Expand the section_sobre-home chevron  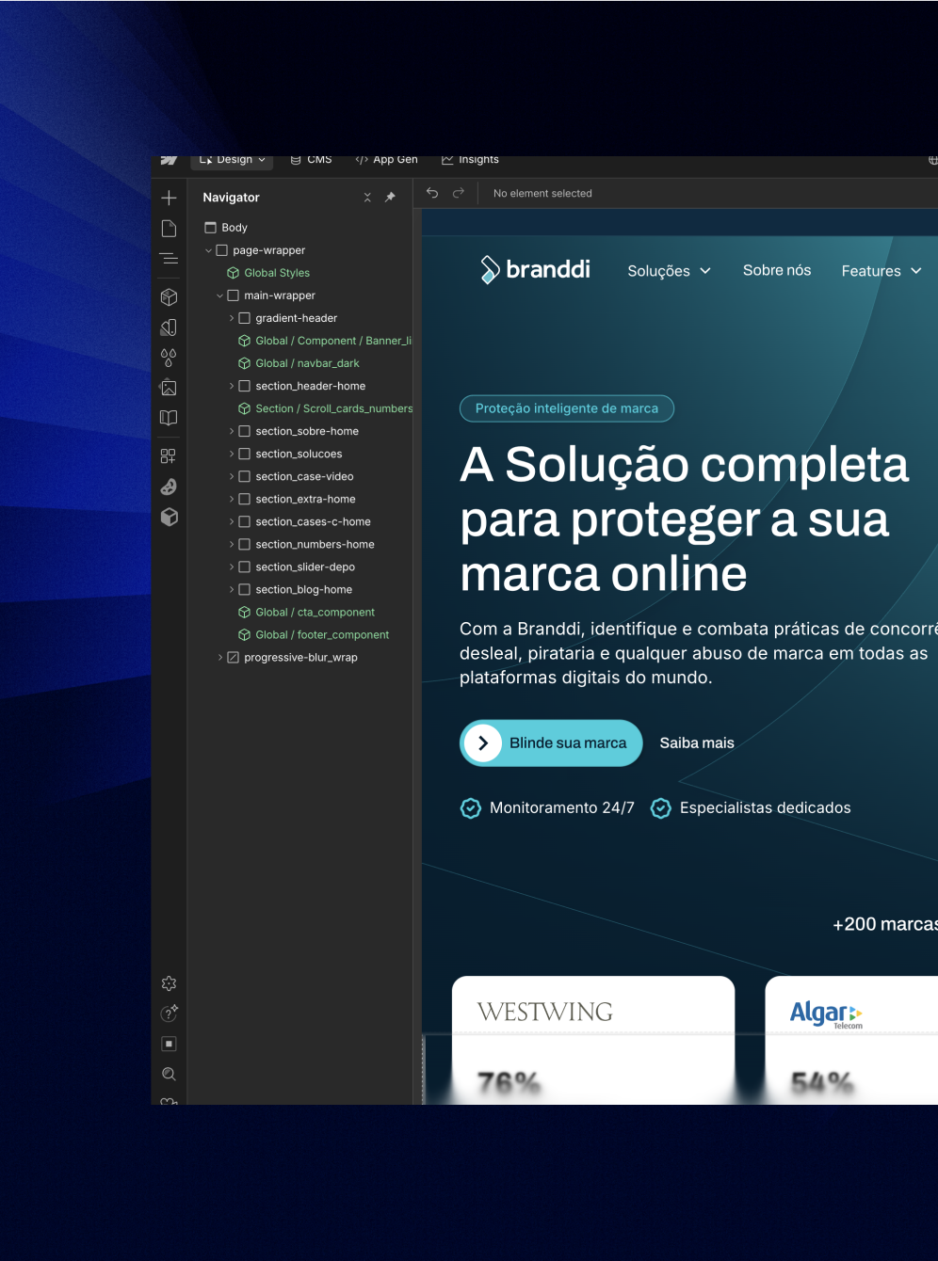[231, 431]
